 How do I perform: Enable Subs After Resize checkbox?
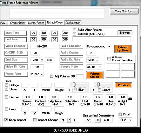tap(74, 30)
